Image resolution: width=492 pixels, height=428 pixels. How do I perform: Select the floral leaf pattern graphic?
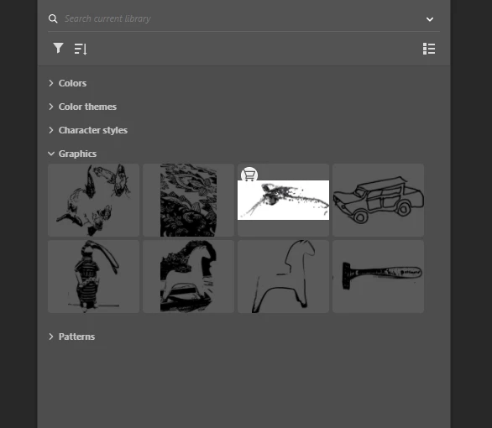188,200
